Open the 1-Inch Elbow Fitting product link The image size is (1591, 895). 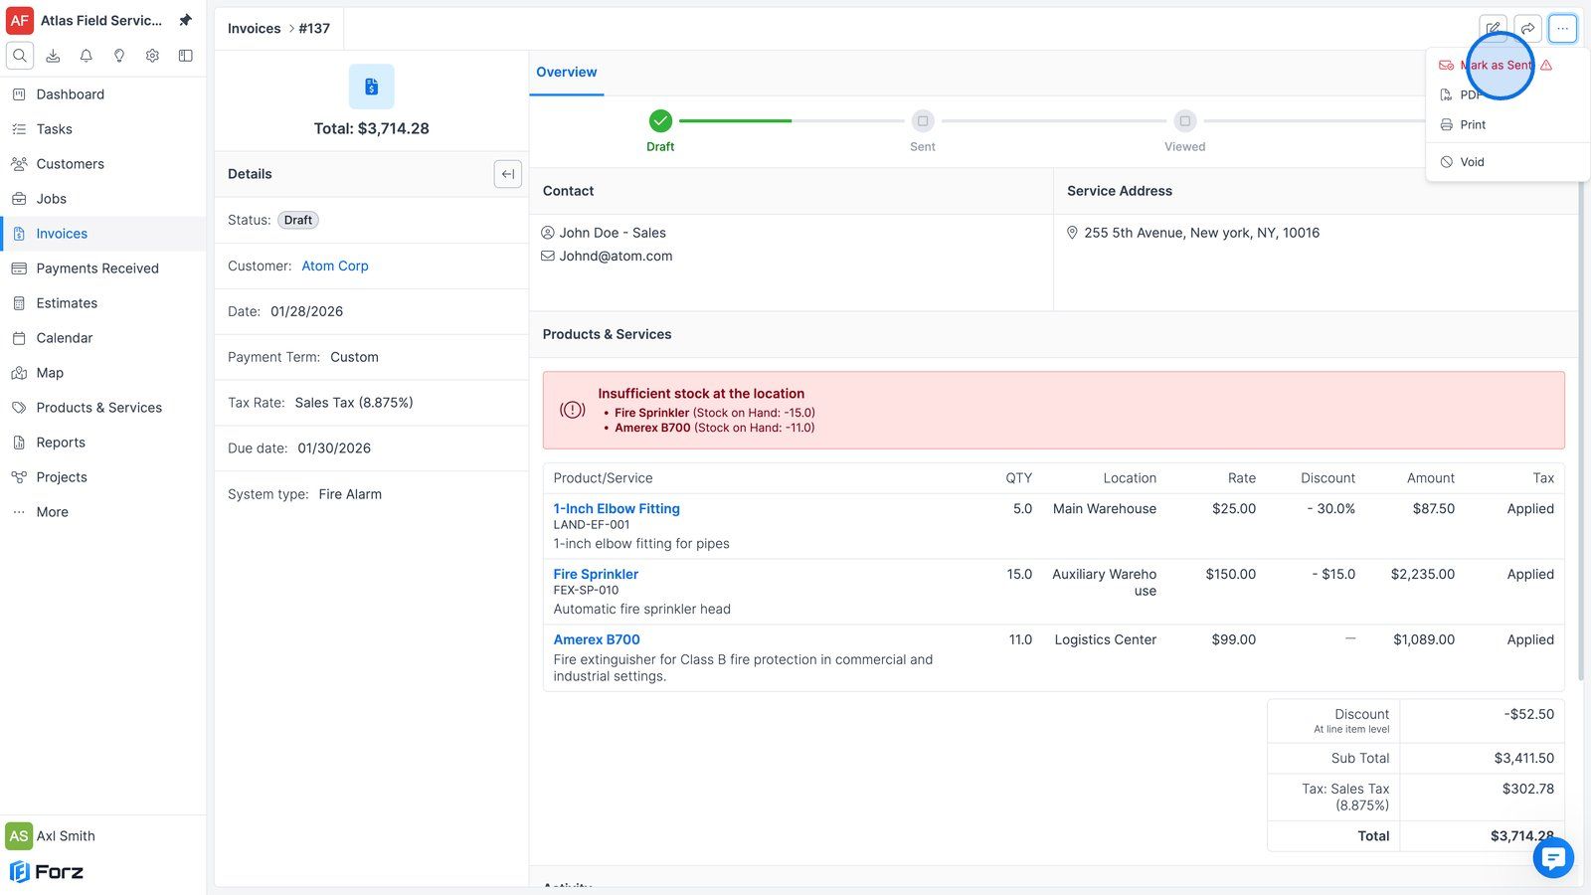click(617, 508)
